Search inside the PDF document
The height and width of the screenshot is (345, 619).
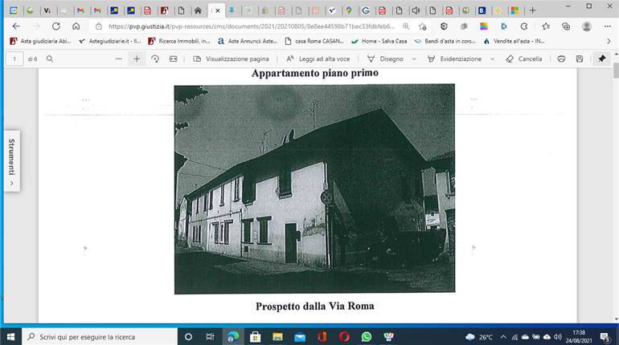[x=50, y=59]
